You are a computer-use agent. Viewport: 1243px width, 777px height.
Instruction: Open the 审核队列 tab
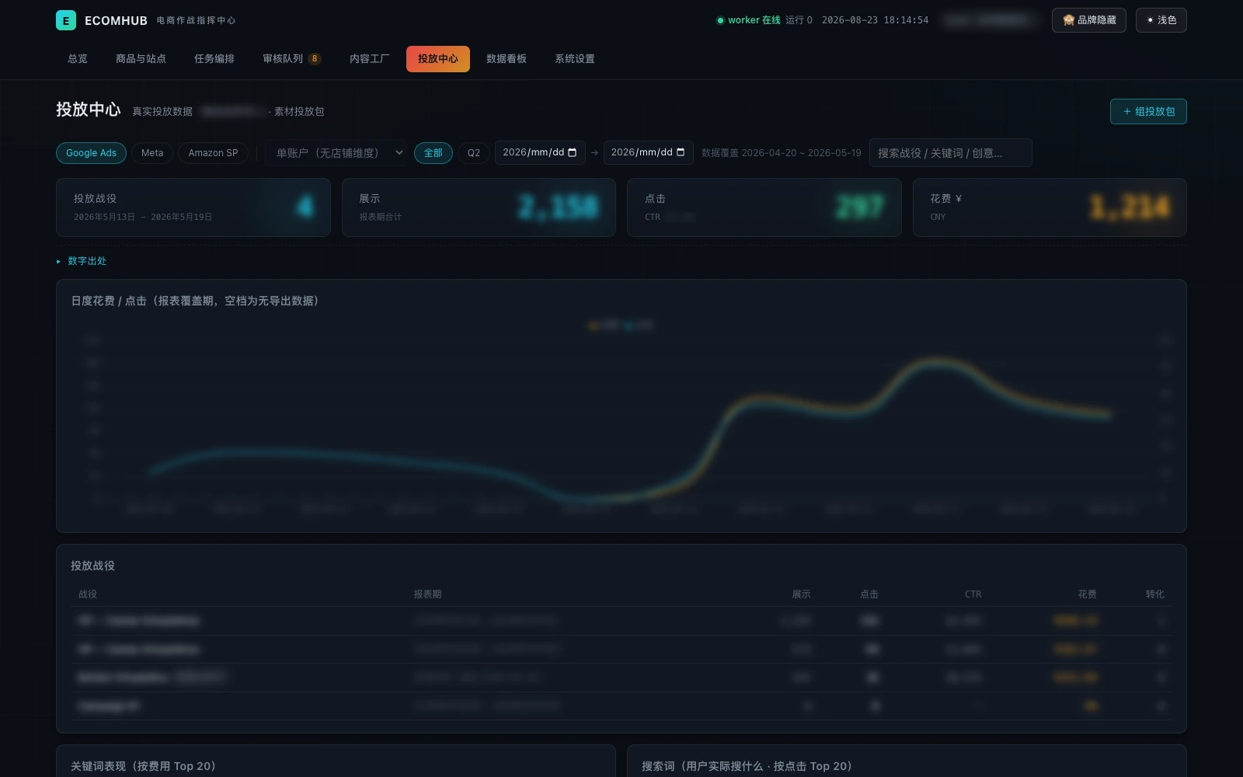tap(291, 59)
